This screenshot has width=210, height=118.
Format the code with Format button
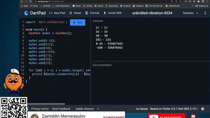click(92, 13)
